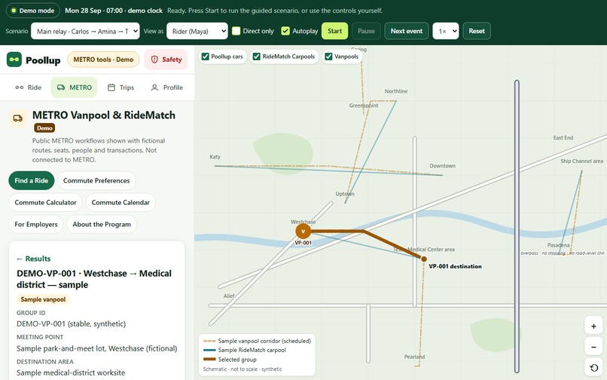Uncheck the Vanpools map layer

click(x=328, y=57)
